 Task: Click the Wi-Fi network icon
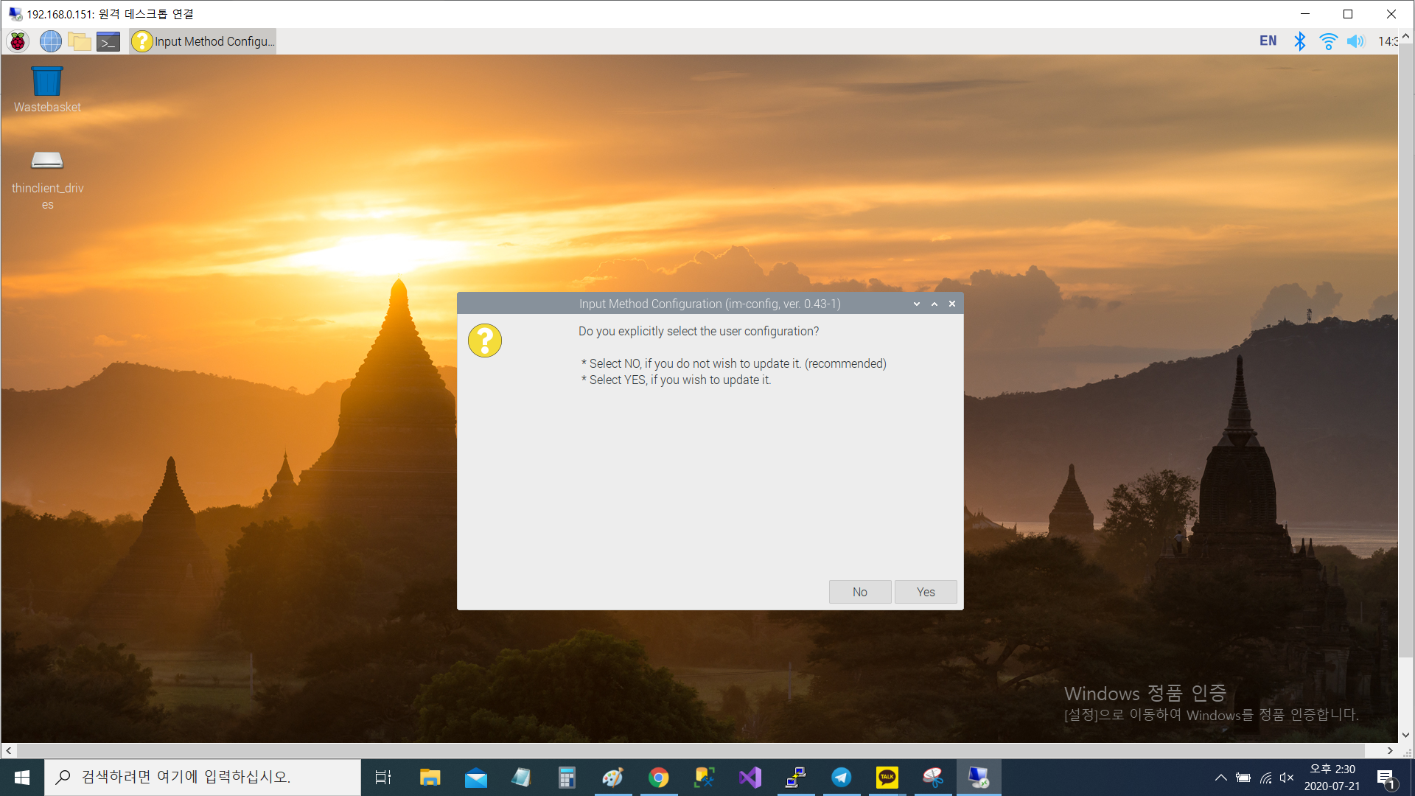tap(1328, 41)
